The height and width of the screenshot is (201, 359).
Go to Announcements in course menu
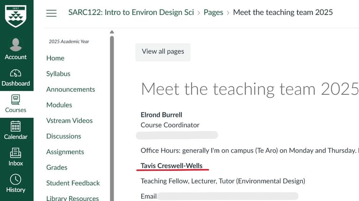70,90
